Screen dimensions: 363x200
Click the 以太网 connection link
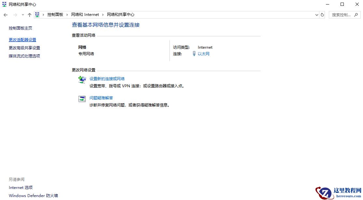203,54
